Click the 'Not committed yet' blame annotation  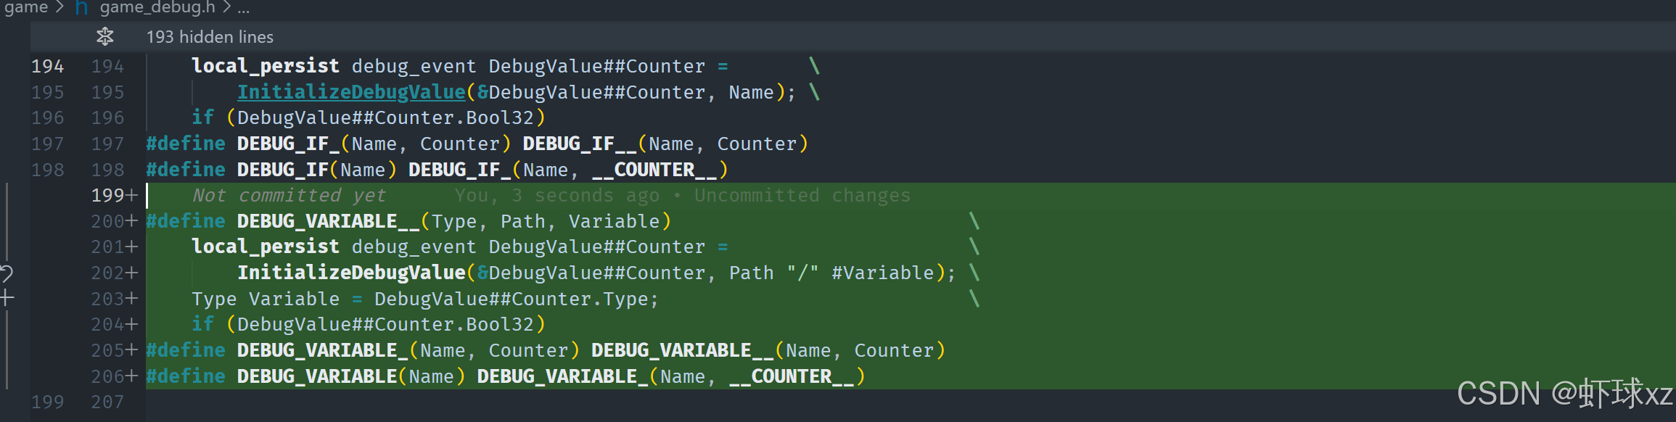(289, 196)
